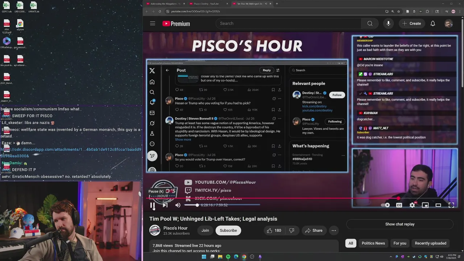The width and height of the screenshot is (464, 261).
Task: Open Pisco's Hour channel avatar
Action: (x=155, y=231)
